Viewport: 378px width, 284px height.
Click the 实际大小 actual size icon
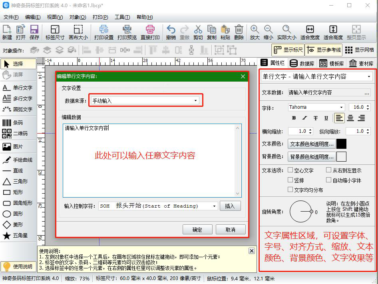point(286,32)
